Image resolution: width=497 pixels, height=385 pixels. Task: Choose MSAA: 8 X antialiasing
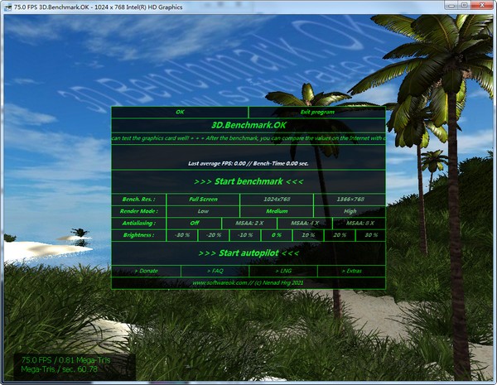(359, 223)
